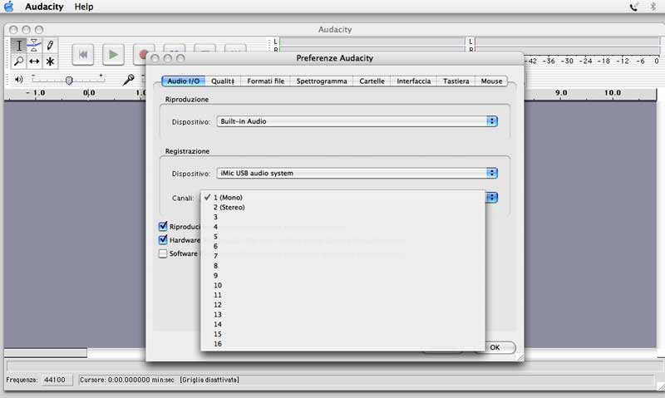665x398 pixels.
Task: Click the Cursore position status text
Action: [127, 380]
